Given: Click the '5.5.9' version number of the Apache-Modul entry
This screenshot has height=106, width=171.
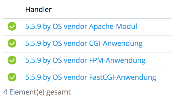Looking at the screenshot, I should (33, 26).
